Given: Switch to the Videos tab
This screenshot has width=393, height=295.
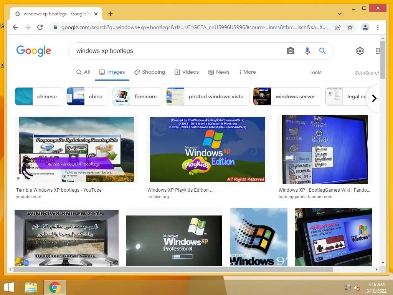Looking at the screenshot, I should [x=187, y=72].
